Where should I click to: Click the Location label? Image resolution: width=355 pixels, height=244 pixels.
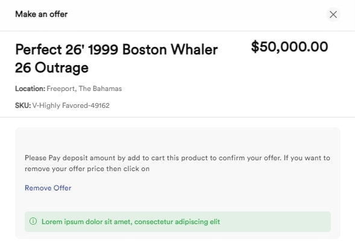pyautogui.click(x=30, y=89)
